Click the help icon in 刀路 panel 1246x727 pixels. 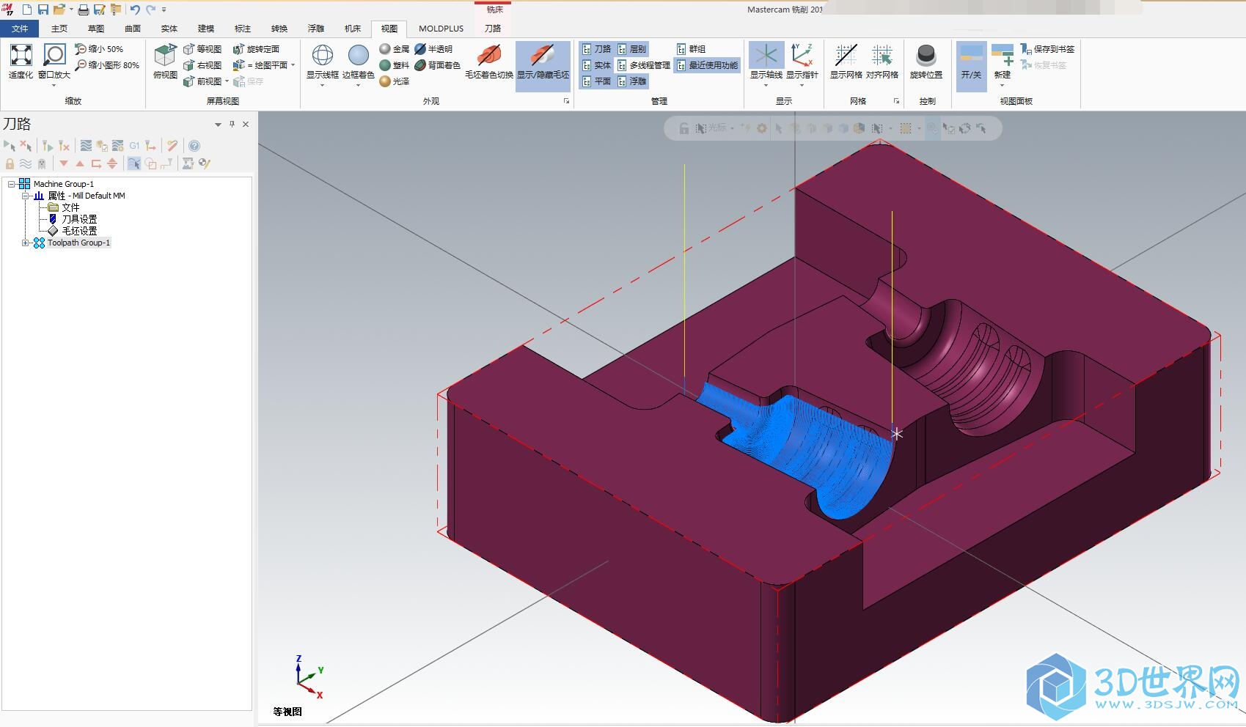(194, 146)
